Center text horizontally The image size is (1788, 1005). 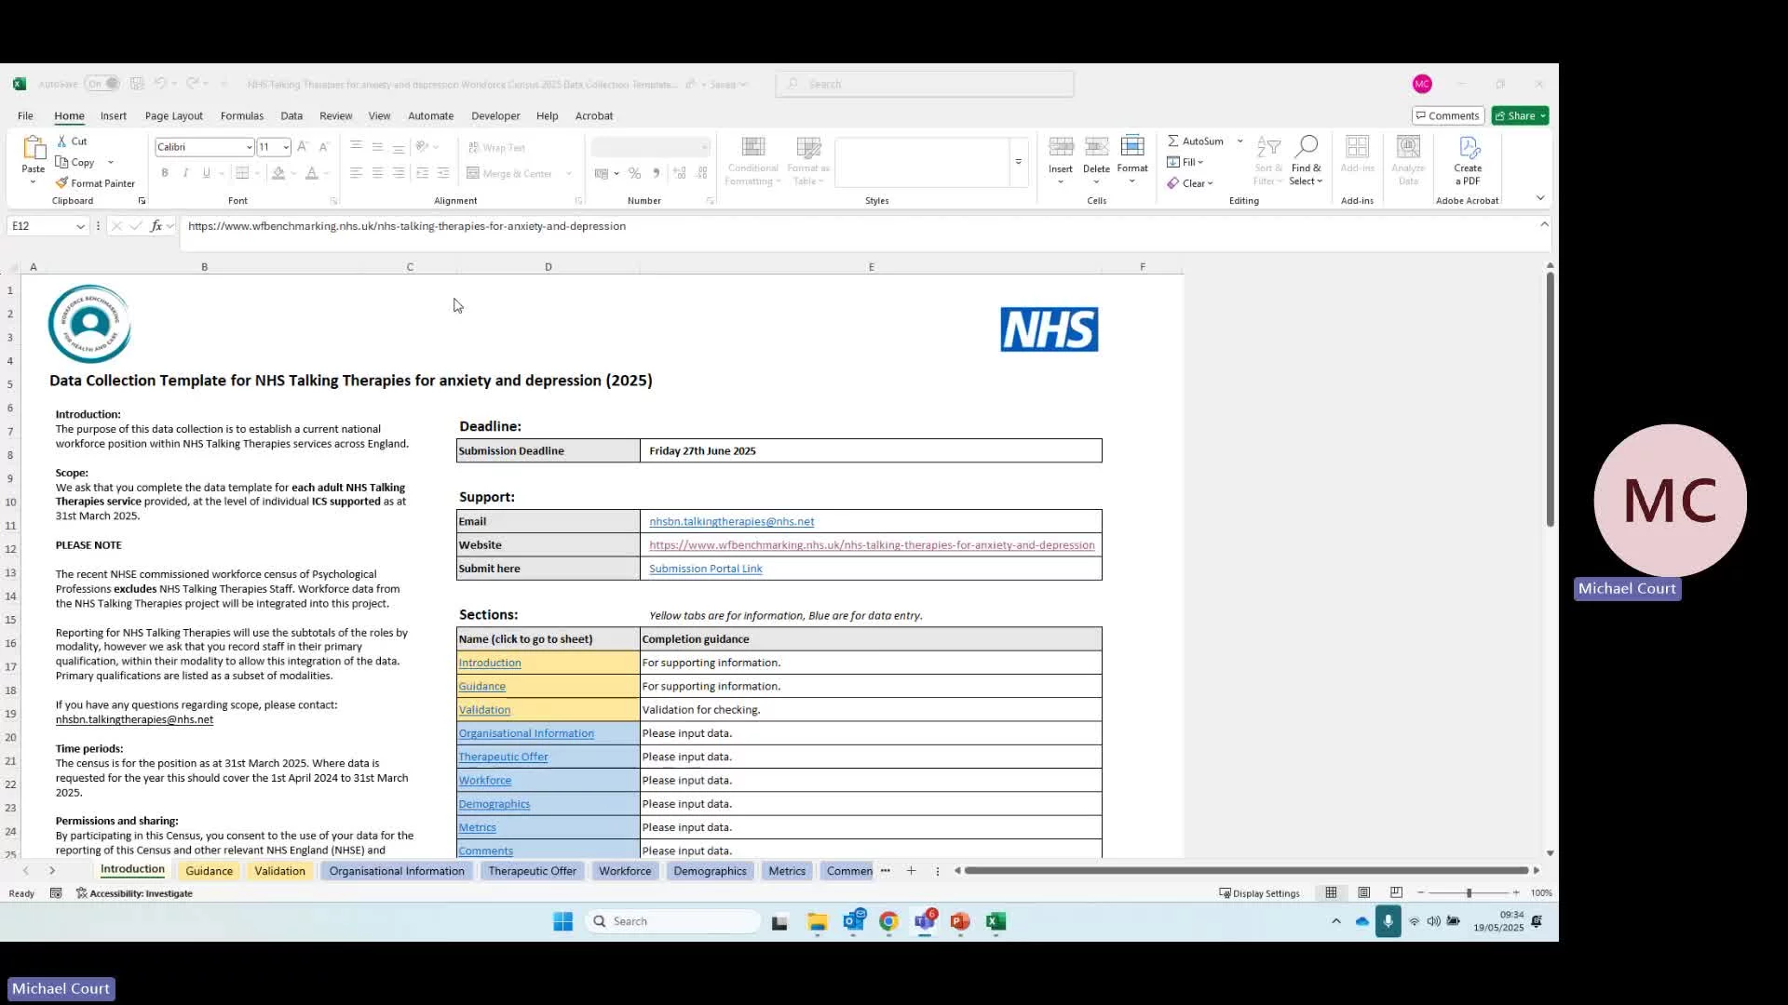pos(377,173)
